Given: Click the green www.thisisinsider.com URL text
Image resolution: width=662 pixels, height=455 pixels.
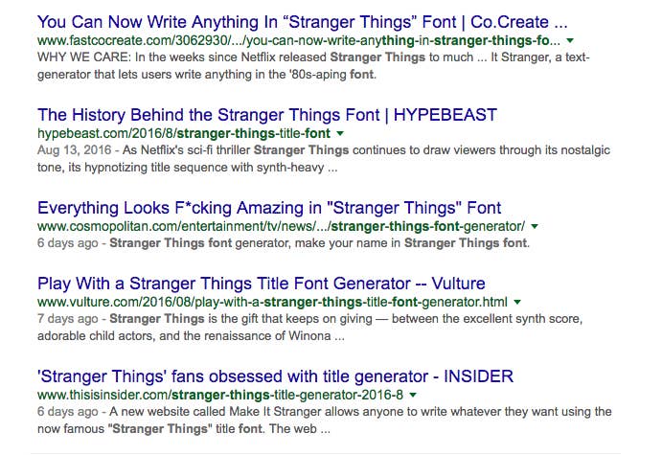Looking at the screenshot, I should (220, 395).
